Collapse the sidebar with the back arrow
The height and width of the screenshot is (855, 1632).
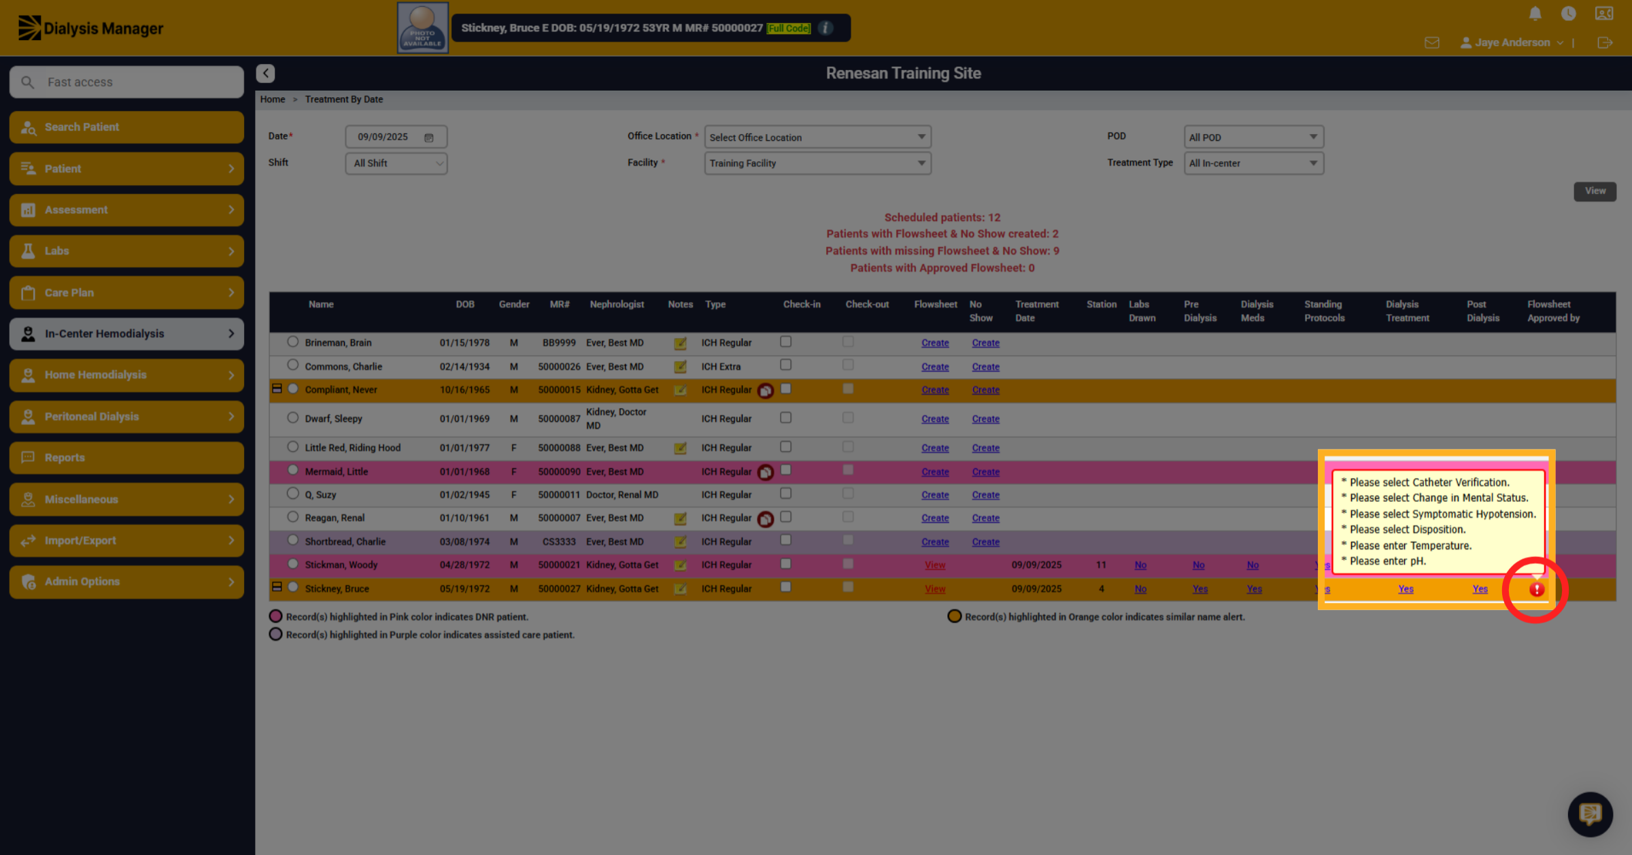[265, 73]
